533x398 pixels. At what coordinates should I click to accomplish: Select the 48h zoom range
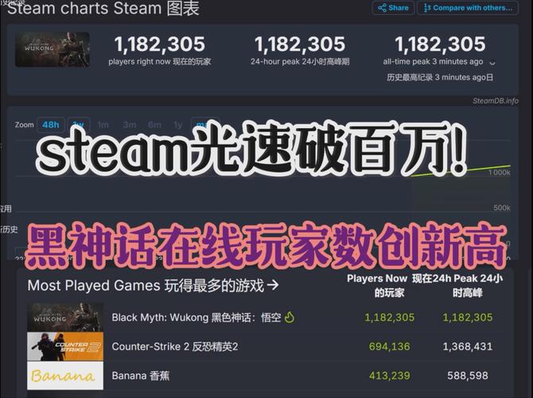coord(51,125)
